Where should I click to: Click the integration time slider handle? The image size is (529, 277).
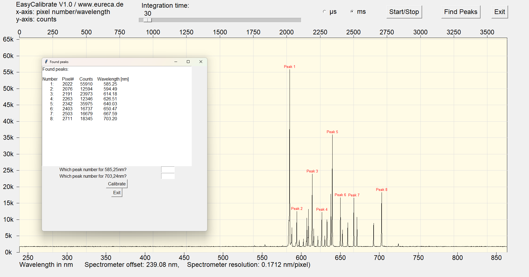pyautogui.click(x=147, y=20)
